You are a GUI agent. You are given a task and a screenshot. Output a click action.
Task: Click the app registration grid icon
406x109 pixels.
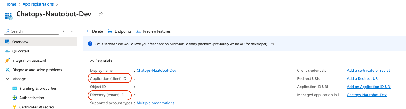(x=9, y=16)
